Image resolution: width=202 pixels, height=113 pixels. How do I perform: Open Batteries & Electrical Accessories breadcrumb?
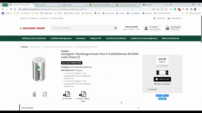(x=58, y=47)
